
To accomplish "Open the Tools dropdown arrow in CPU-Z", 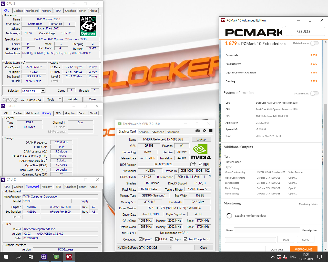I will 60,99.
